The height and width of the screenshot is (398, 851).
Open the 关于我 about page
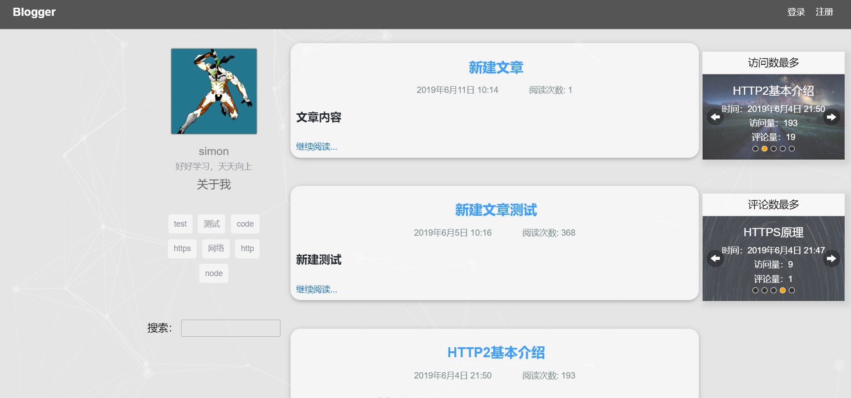pyautogui.click(x=214, y=184)
